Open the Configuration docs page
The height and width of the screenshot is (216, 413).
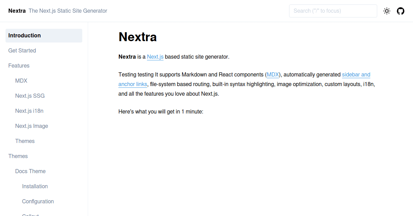pyautogui.click(x=38, y=201)
